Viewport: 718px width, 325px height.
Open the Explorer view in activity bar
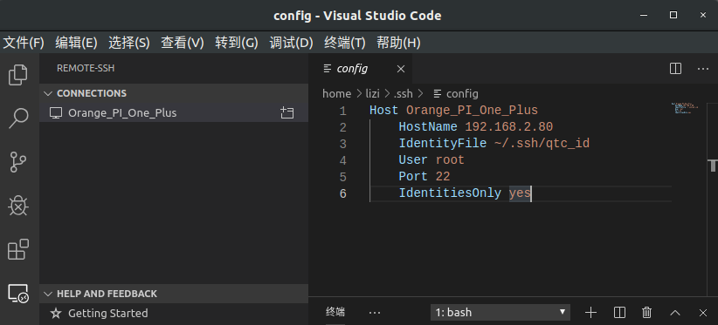coord(18,75)
